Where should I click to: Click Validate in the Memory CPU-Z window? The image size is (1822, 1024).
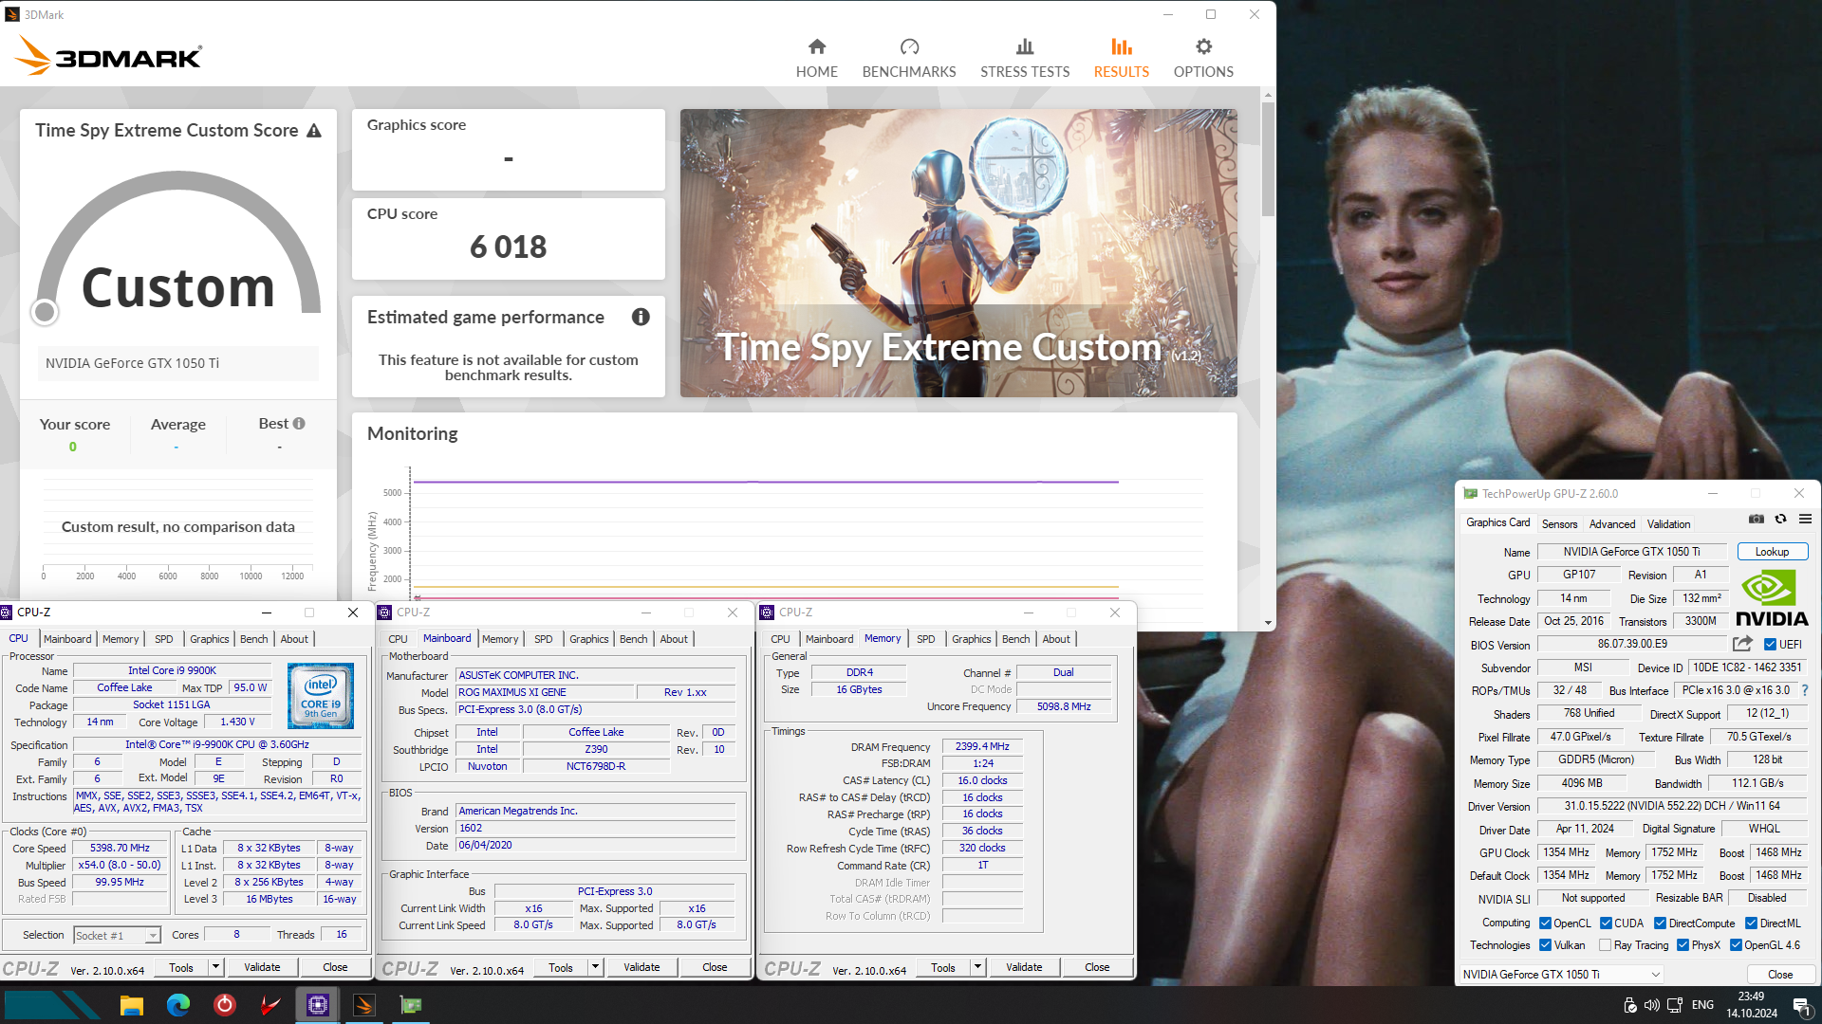coord(1024,967)
